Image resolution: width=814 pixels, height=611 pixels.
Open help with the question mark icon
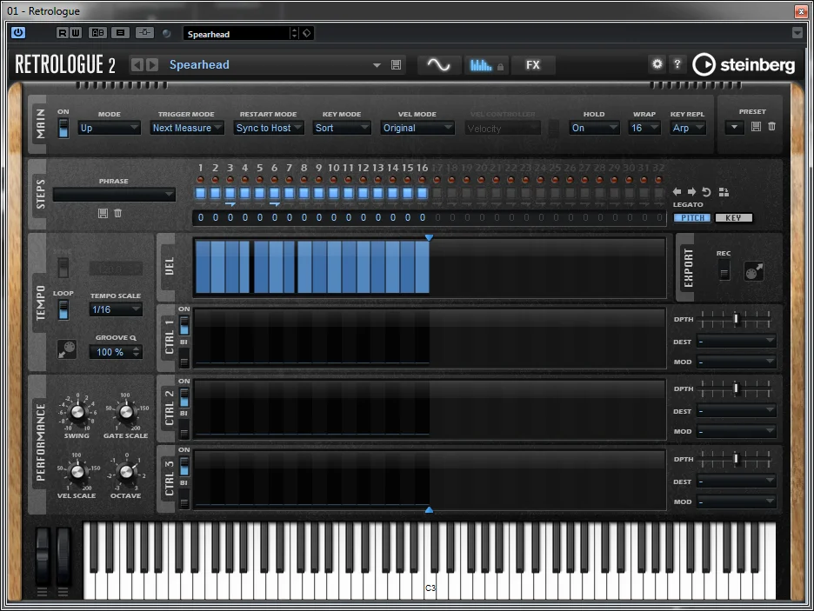click(677, 64)
